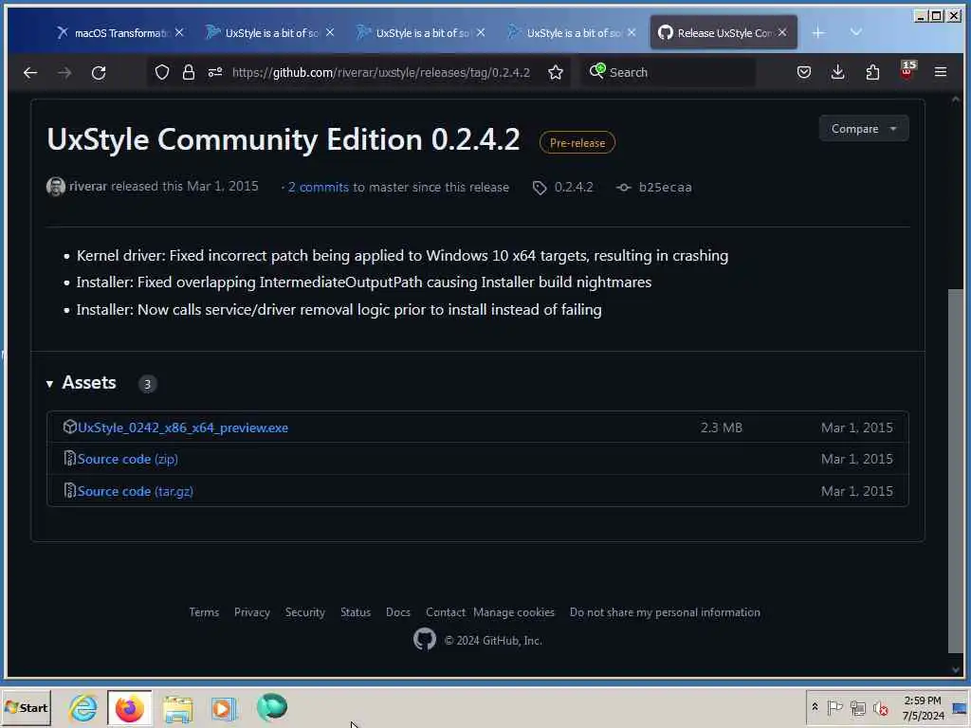Image resolution: width=971 pixels, height=728 pixels.
Task: Open the 0.2.4.2 tag link
Action: tap(563, 187)
